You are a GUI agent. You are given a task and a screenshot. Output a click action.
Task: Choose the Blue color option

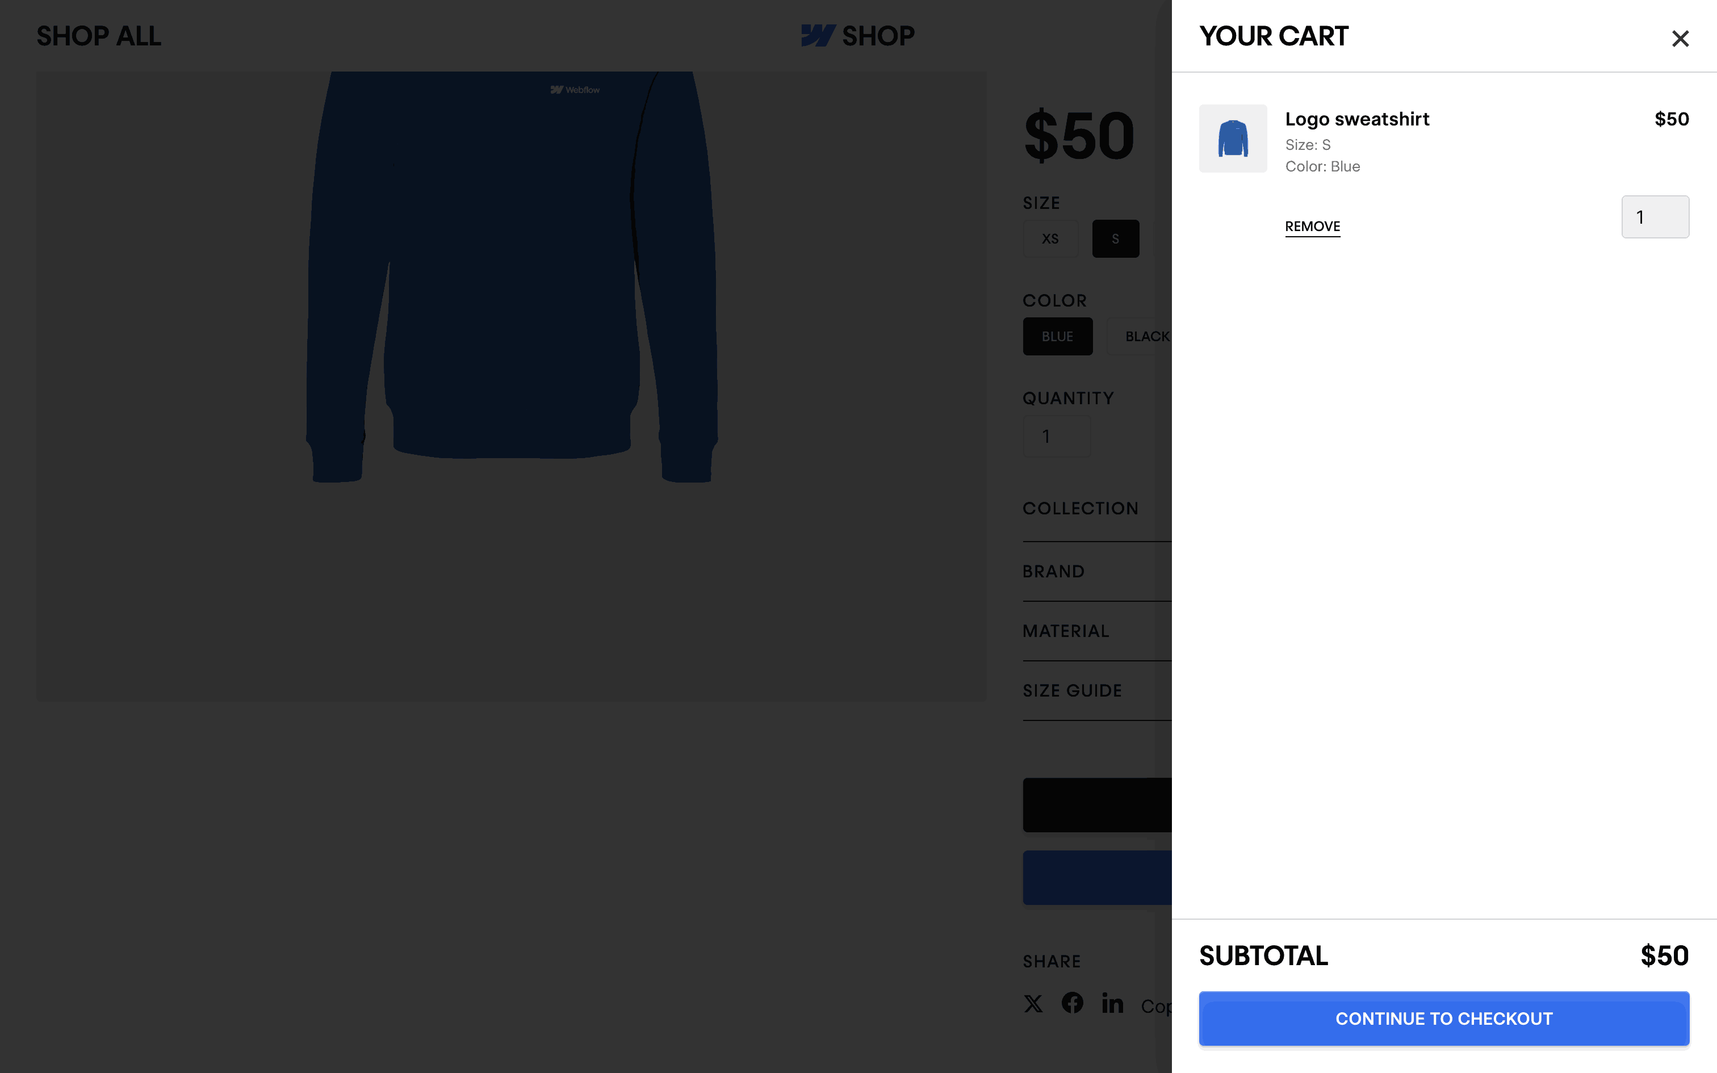(x=1057, y=336)
